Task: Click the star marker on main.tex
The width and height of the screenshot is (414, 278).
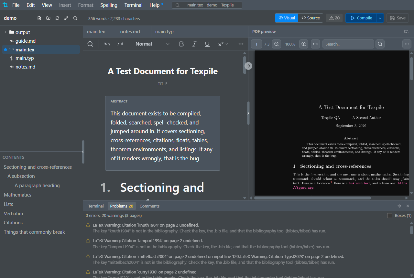Action: click(5, 49)
